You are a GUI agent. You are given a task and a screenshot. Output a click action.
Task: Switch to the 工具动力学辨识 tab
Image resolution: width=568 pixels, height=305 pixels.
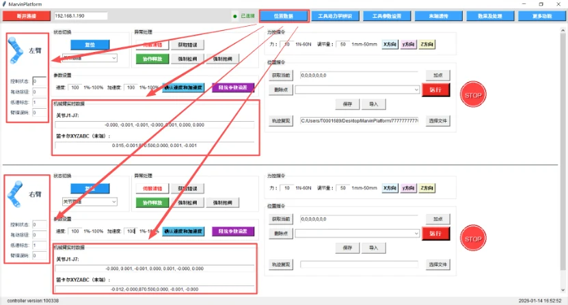pyautogui.click(x=335, y=16)
